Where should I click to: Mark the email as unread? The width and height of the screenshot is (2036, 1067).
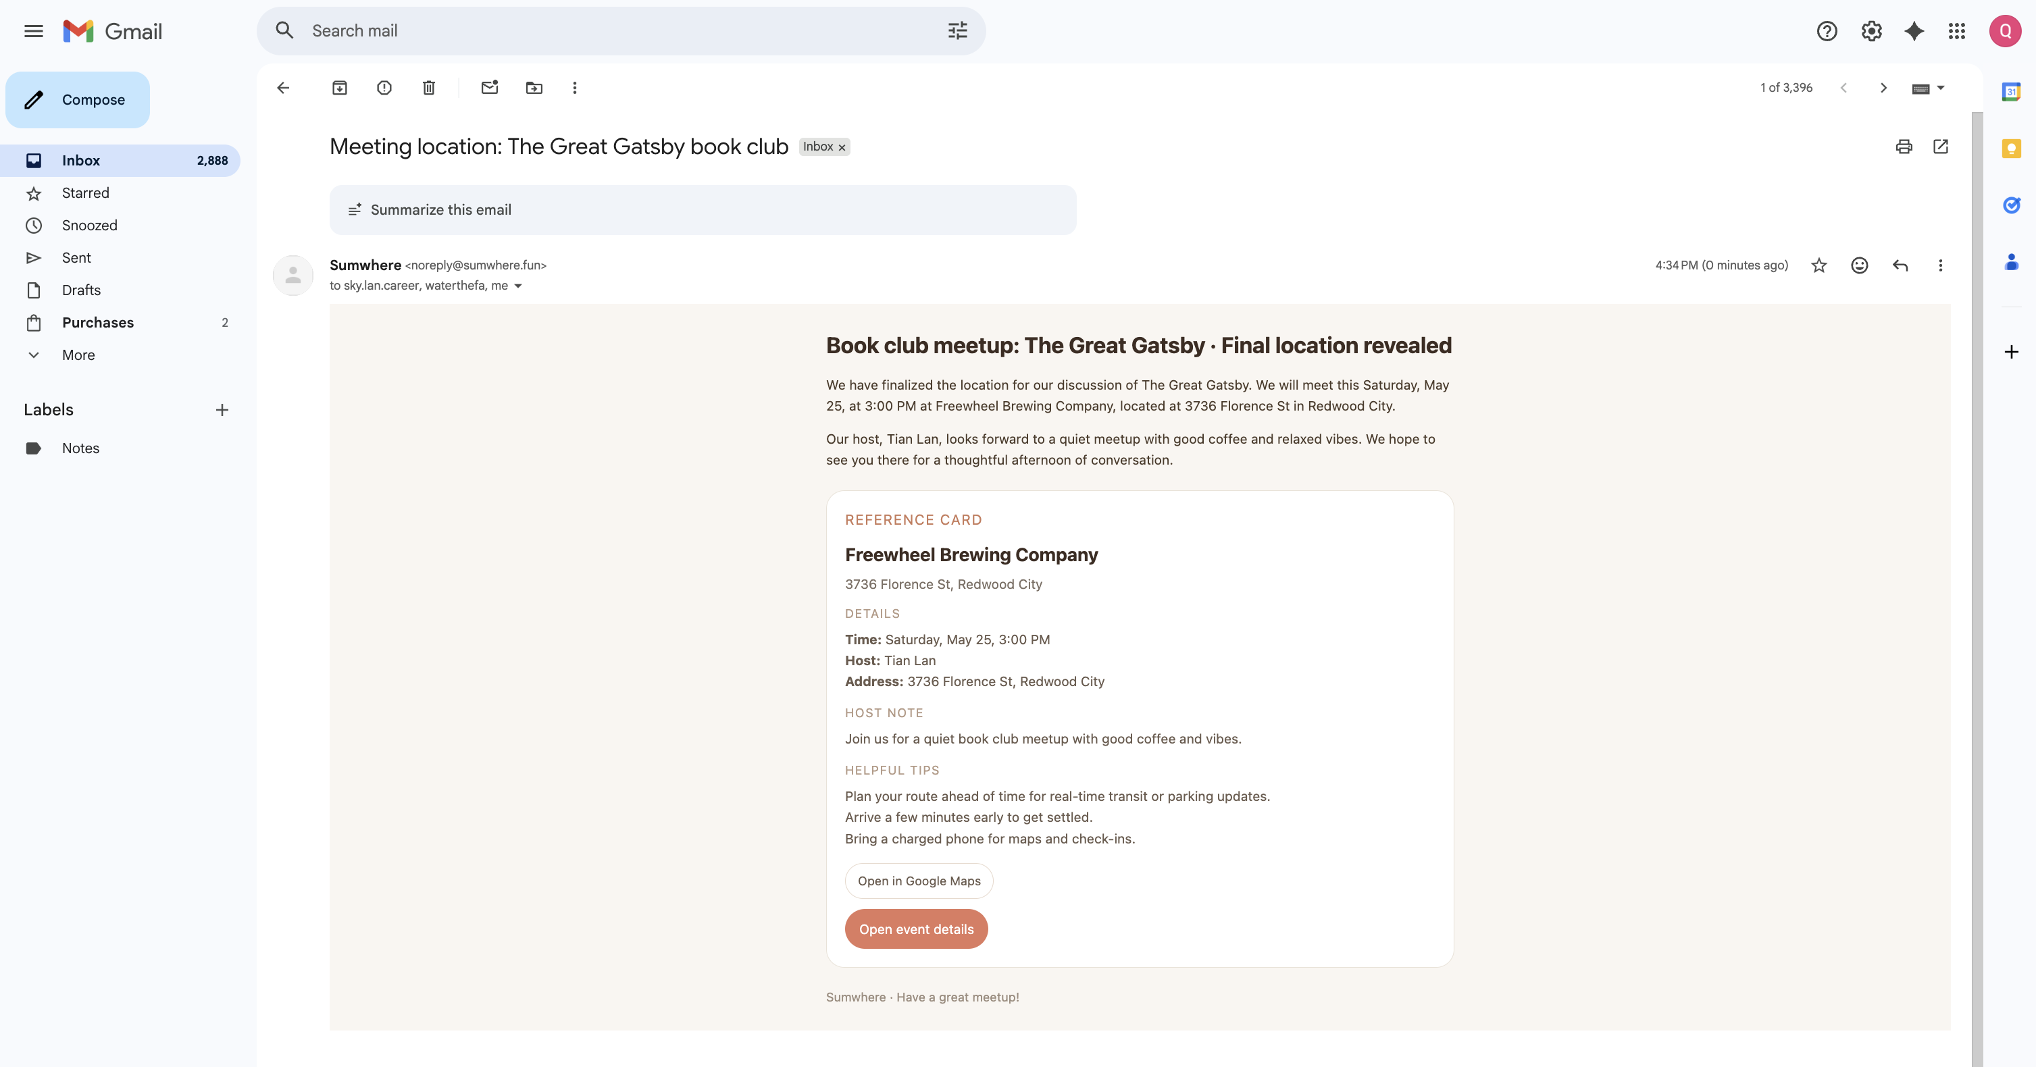[x=489, y=88]
